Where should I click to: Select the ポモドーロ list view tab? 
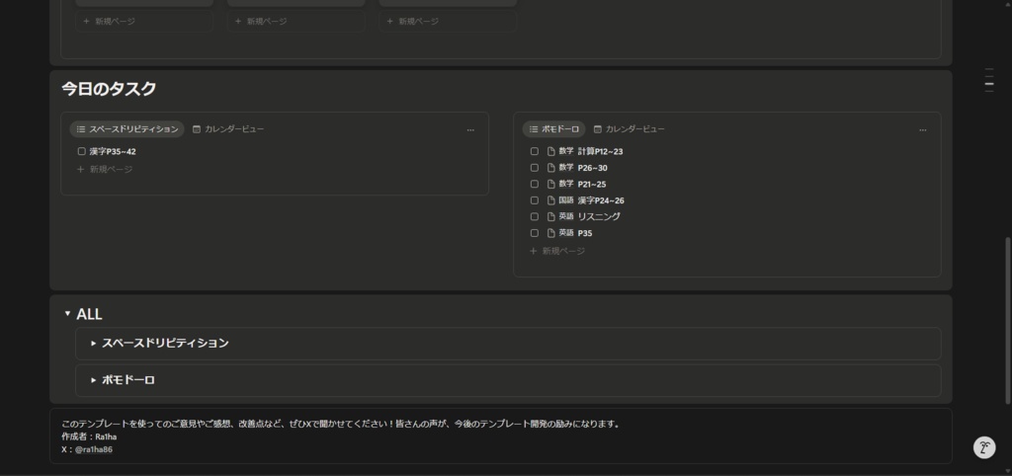tap(553, 129)
